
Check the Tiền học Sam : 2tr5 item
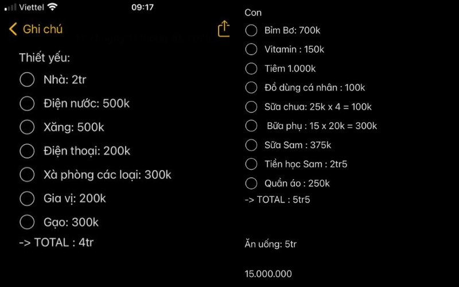pos(251,164)
